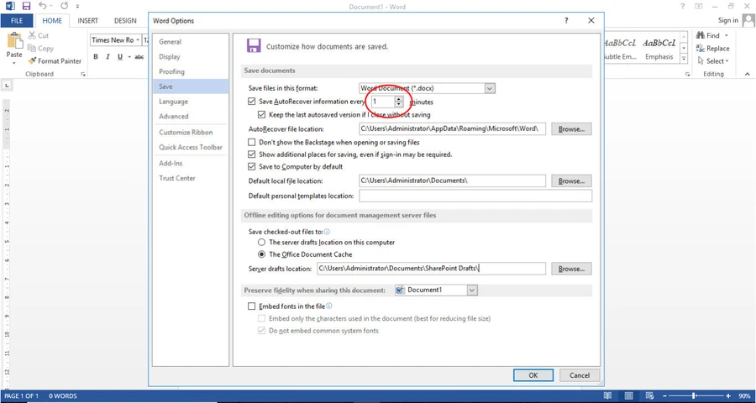The width and height of the screenshot is (756, 403).
Task: Click the Word Options help question mark
Action: pyautogui.click(x=566, y=21)
